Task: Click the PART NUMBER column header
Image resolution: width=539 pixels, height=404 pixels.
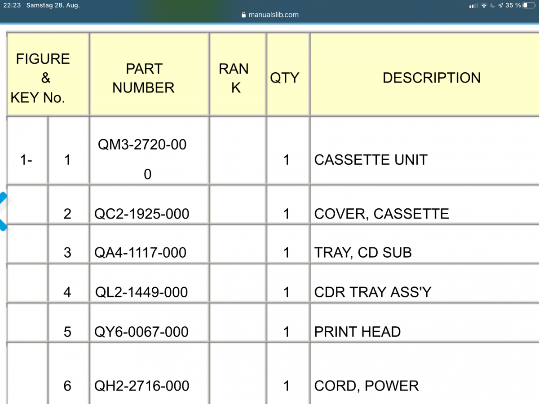Action: point(143,78)
